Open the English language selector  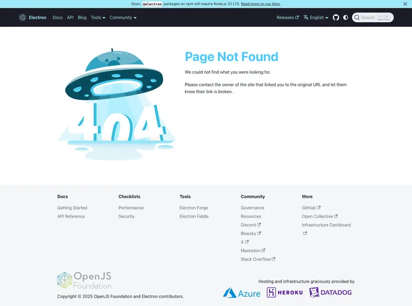316,17
